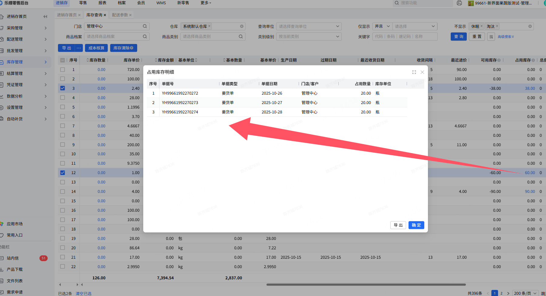Clear the 仓库 field with its clear icon
546x296 pixels.
pyautogui.click(x=242, y=26)
